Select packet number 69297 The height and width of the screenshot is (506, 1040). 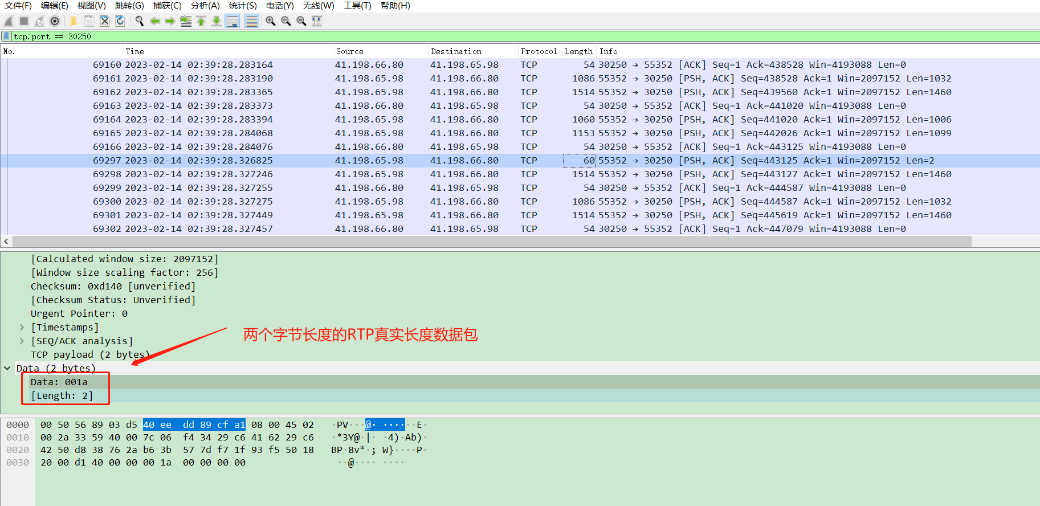pyautogui.click(x=520, y=161)
